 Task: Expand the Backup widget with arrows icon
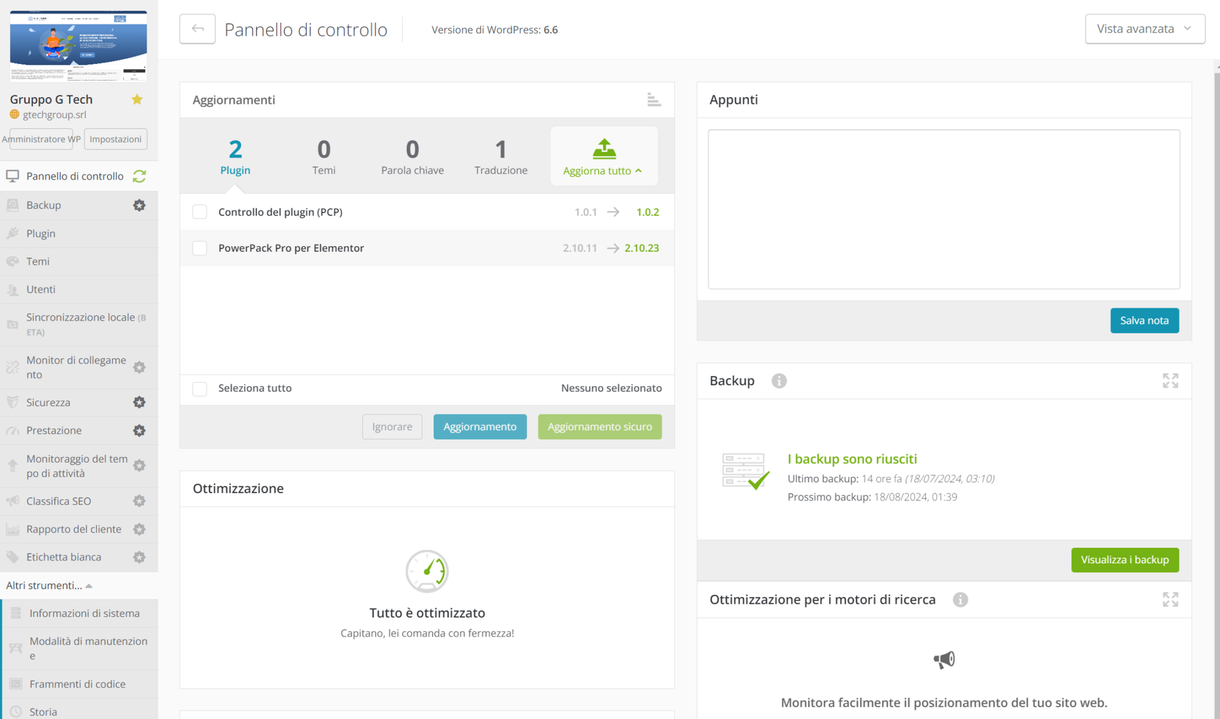[x=1170, y=381]
